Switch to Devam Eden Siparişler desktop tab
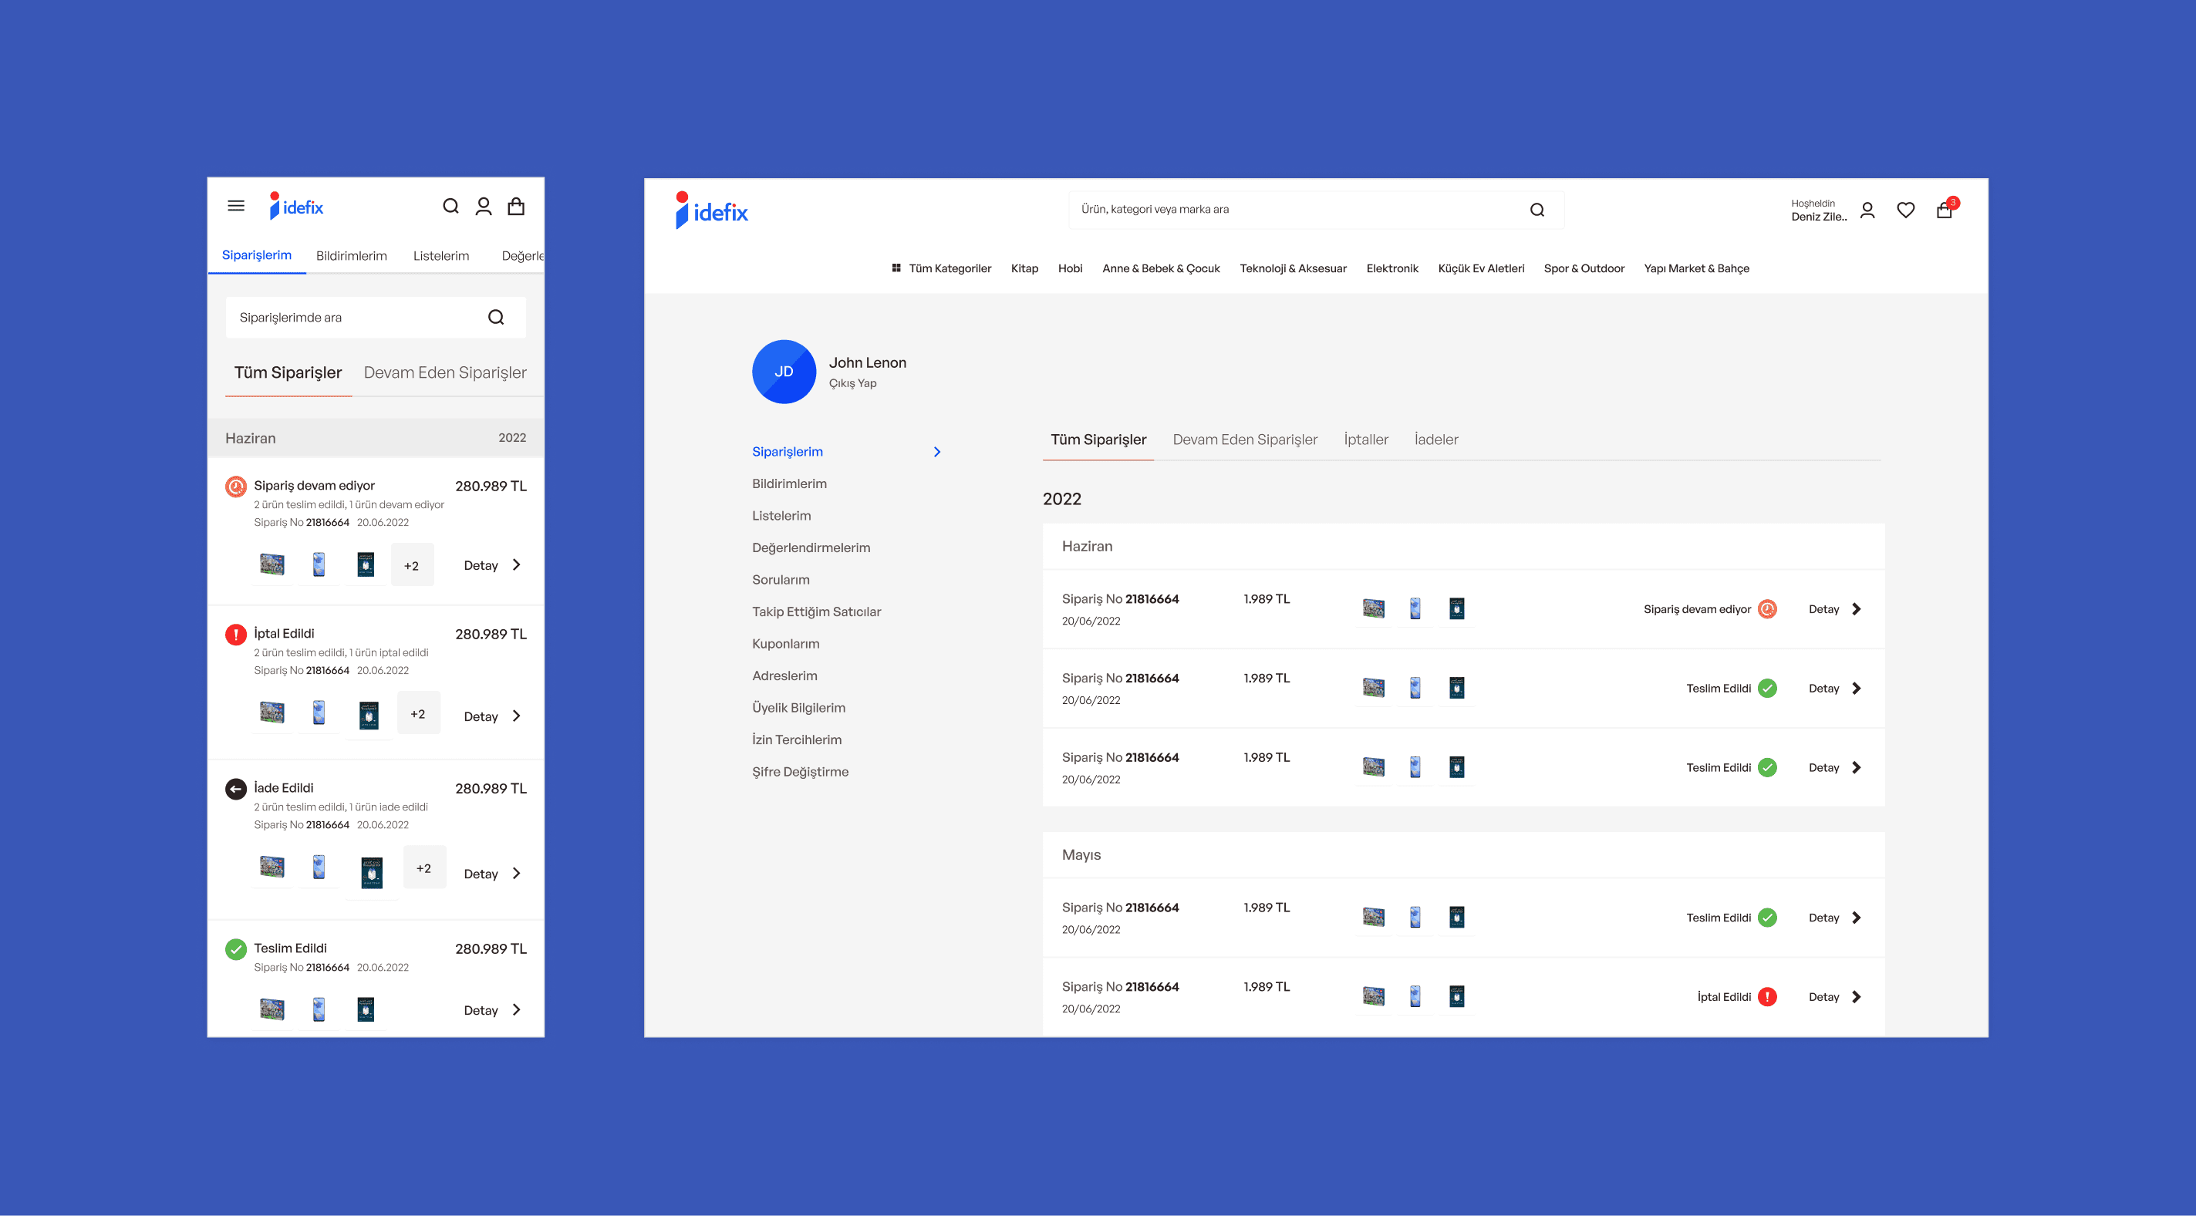This screenshot has height=1216, width=2196. pos(1245,440)
